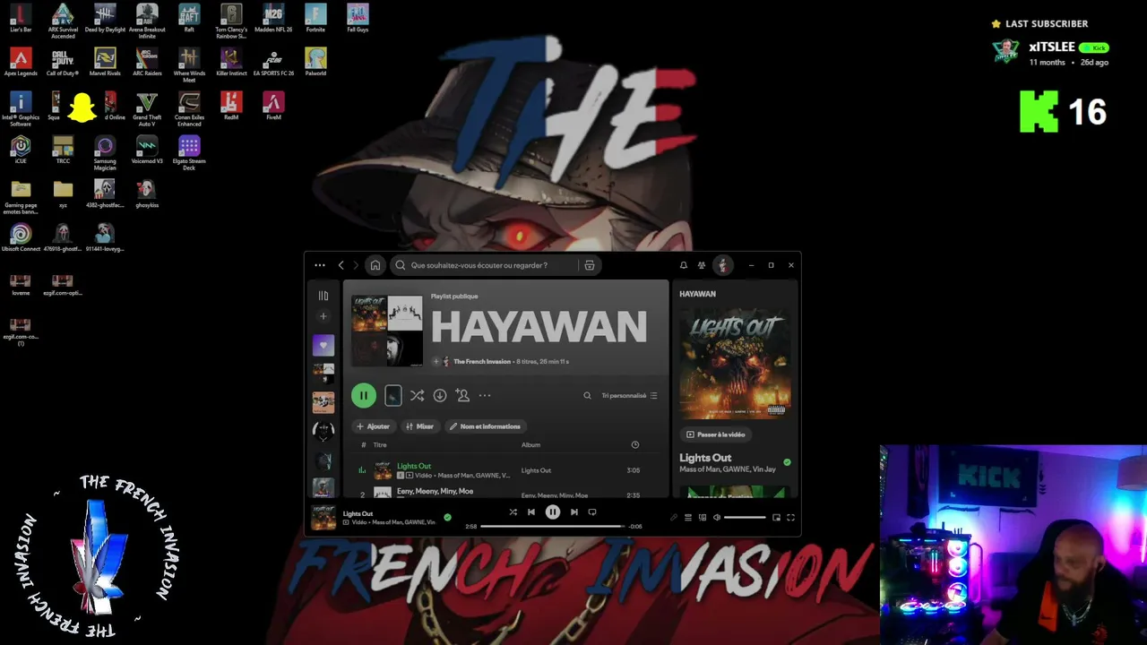The width and height of the screenshot is (1147, 645).
Task: Toggle smart shuffle beside the playlist preview button
Action: pos(417,395)
